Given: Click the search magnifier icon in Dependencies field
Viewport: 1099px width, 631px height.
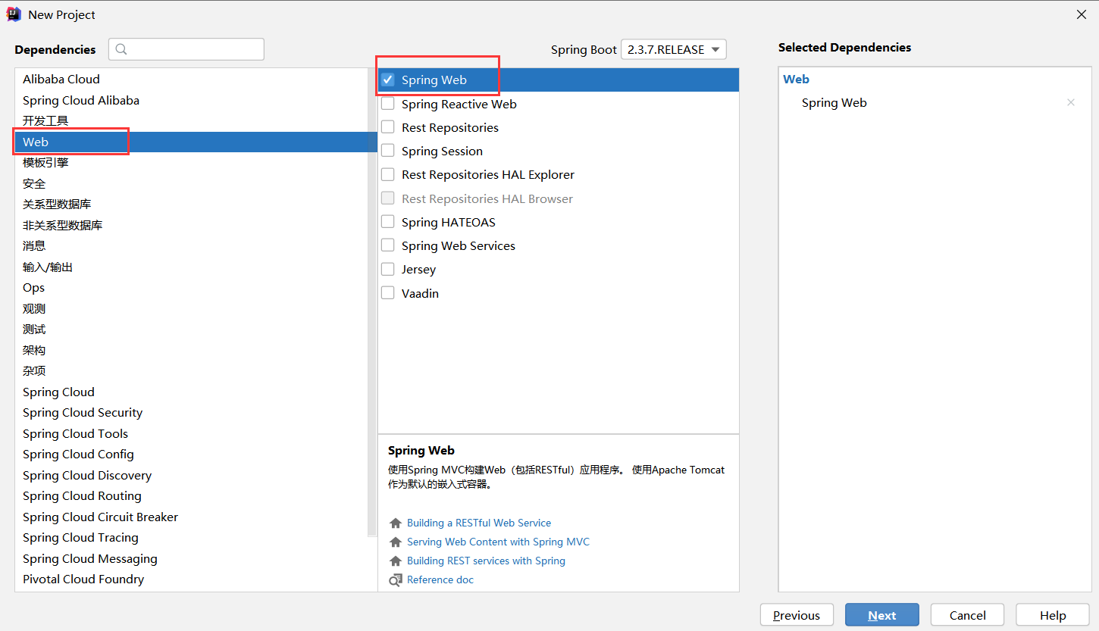Looking at the screenshot, I should point(121,49).
